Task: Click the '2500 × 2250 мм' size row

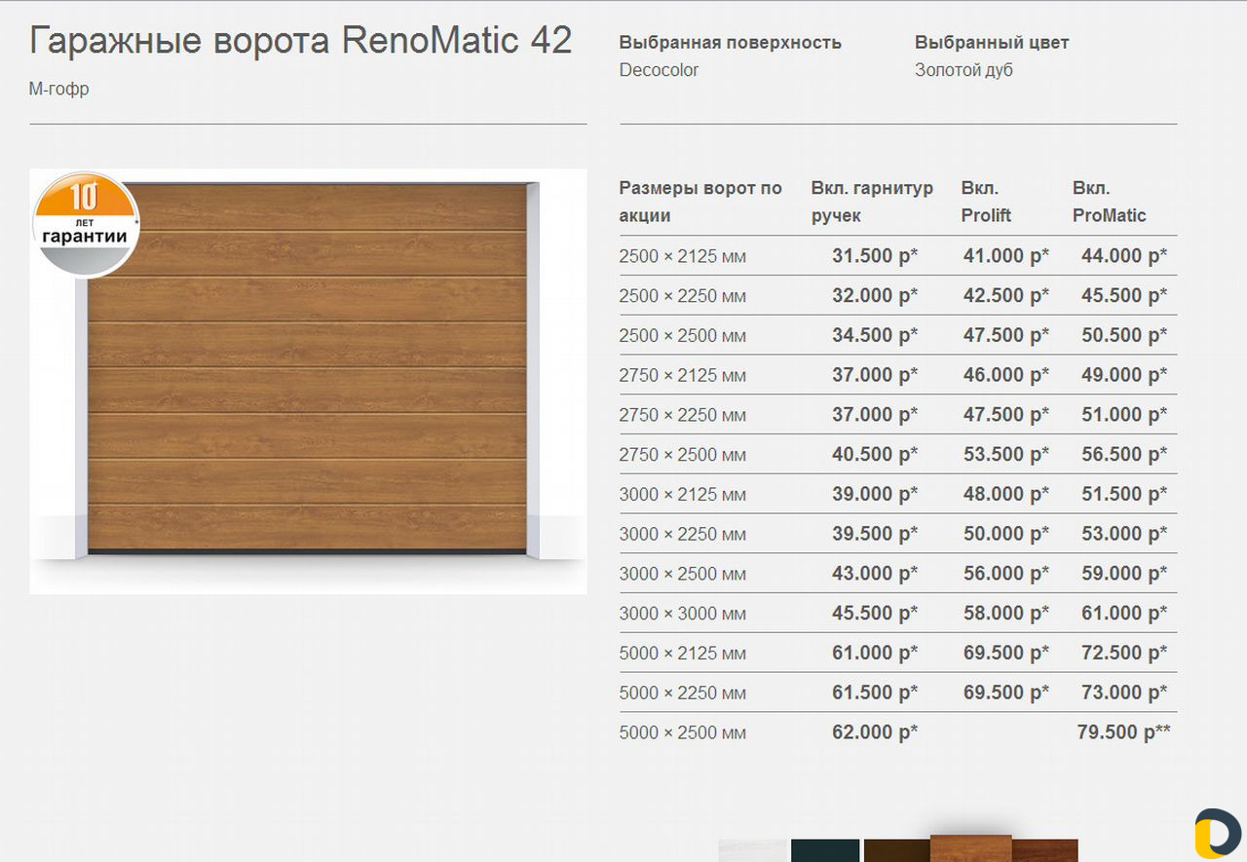Action: point(898,295)
